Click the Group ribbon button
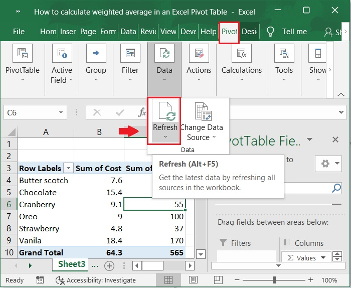This screenshot has width=351, height=288. click(96, 63)
